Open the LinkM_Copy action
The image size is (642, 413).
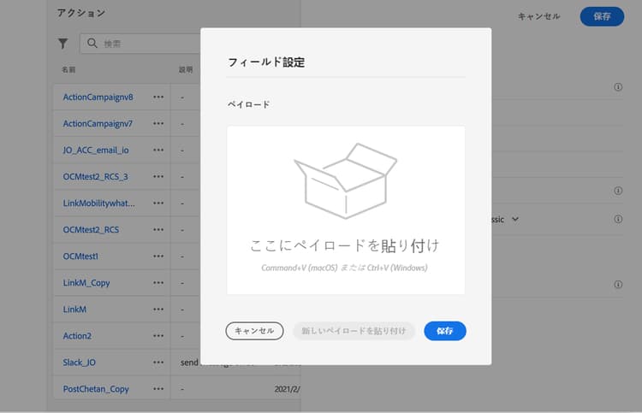click(86, 283)
